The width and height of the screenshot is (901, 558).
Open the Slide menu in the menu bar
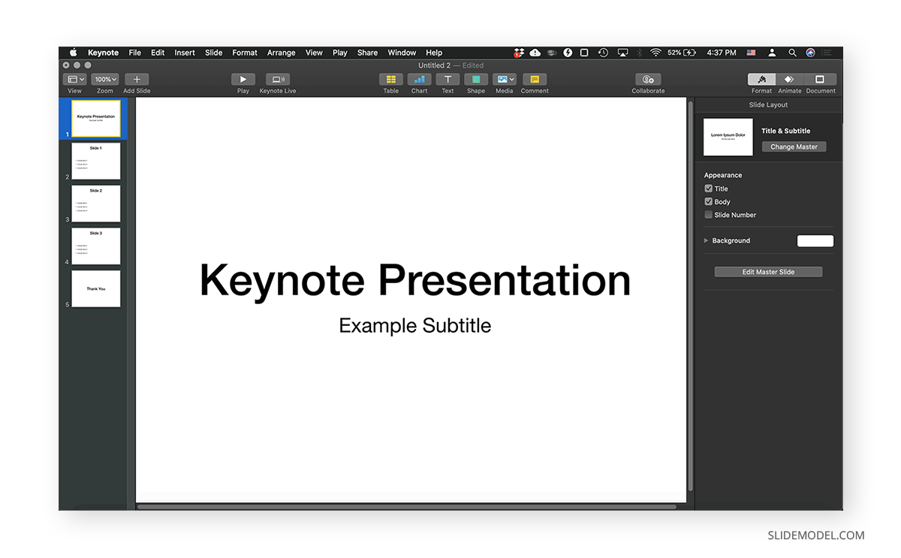(213, 53)
